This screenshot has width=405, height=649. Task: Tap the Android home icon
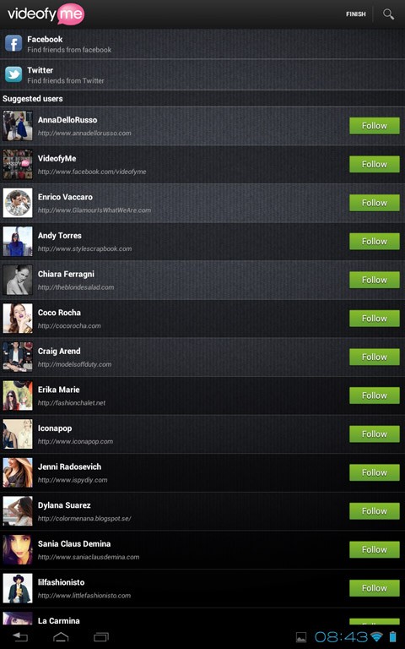pos(61,636)
